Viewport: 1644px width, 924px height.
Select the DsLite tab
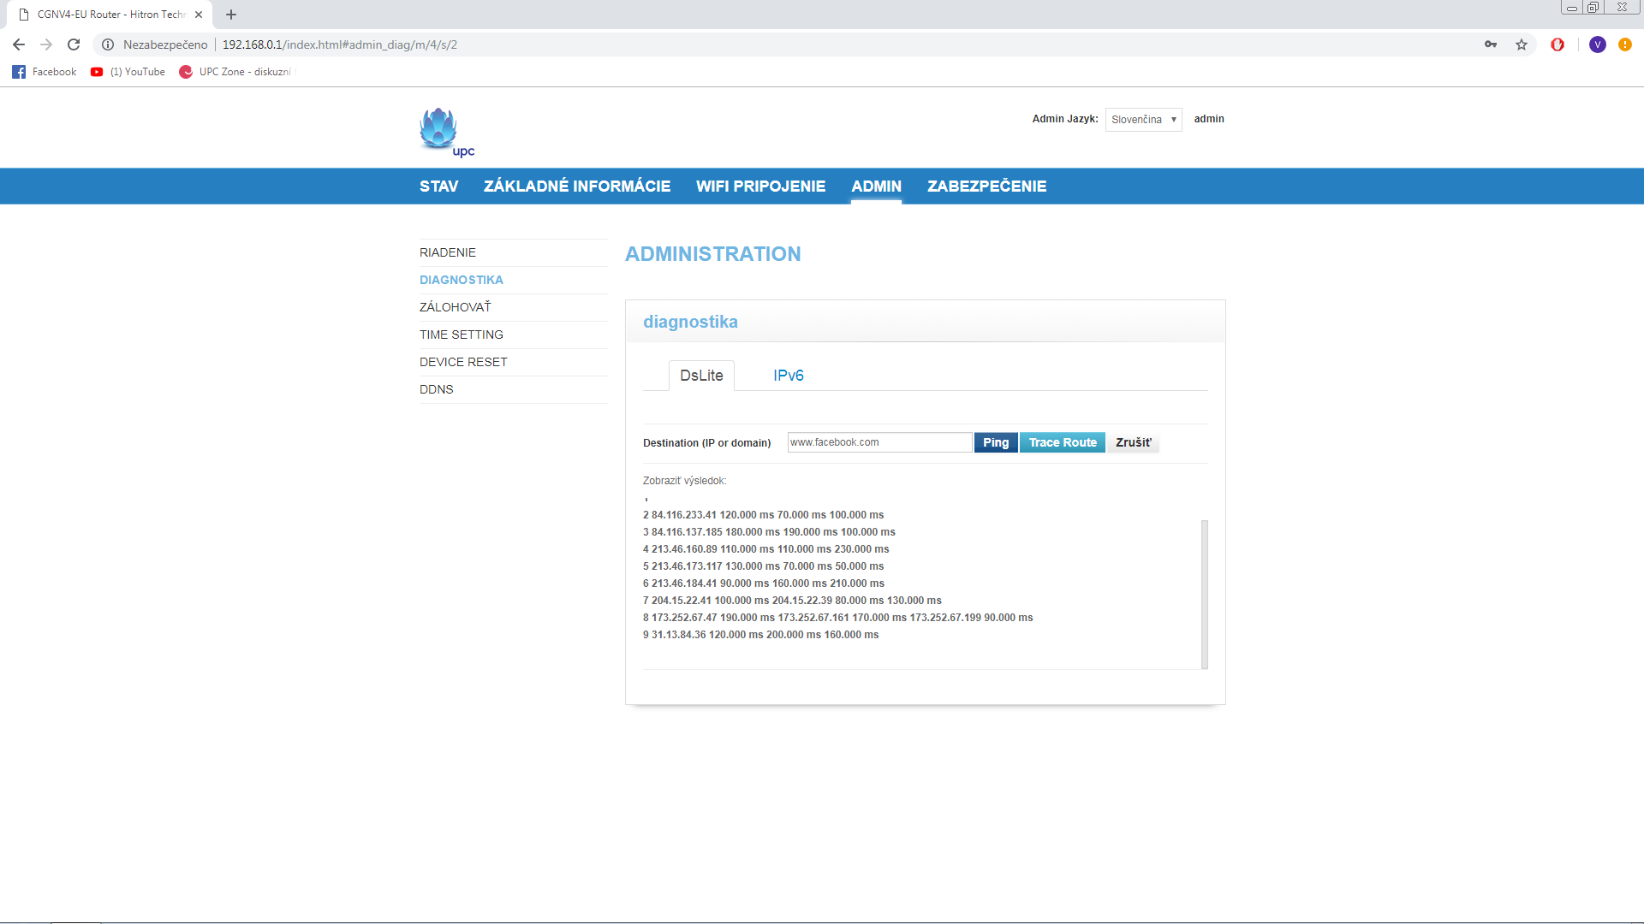coord(701,376)
